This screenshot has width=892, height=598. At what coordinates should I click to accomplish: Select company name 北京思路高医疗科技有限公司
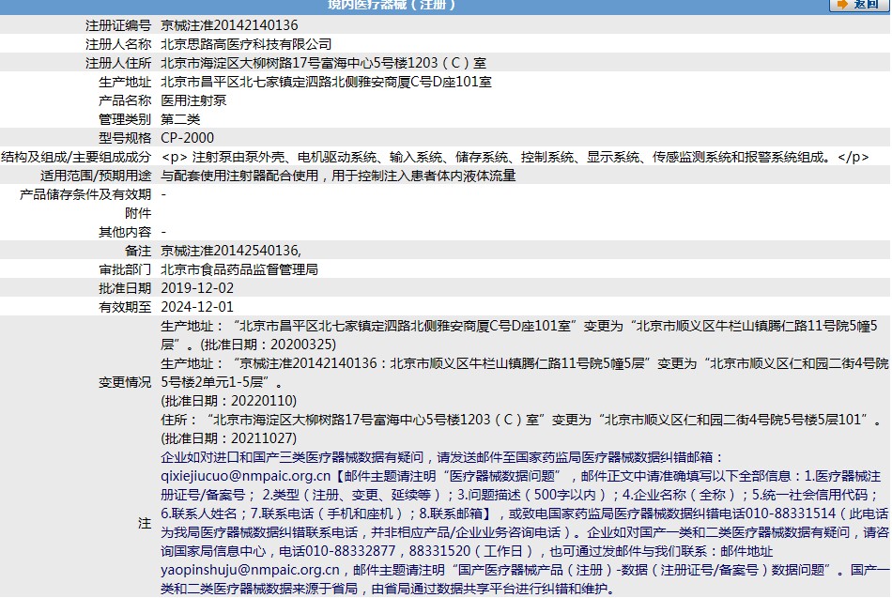click(x=246, y=44)
